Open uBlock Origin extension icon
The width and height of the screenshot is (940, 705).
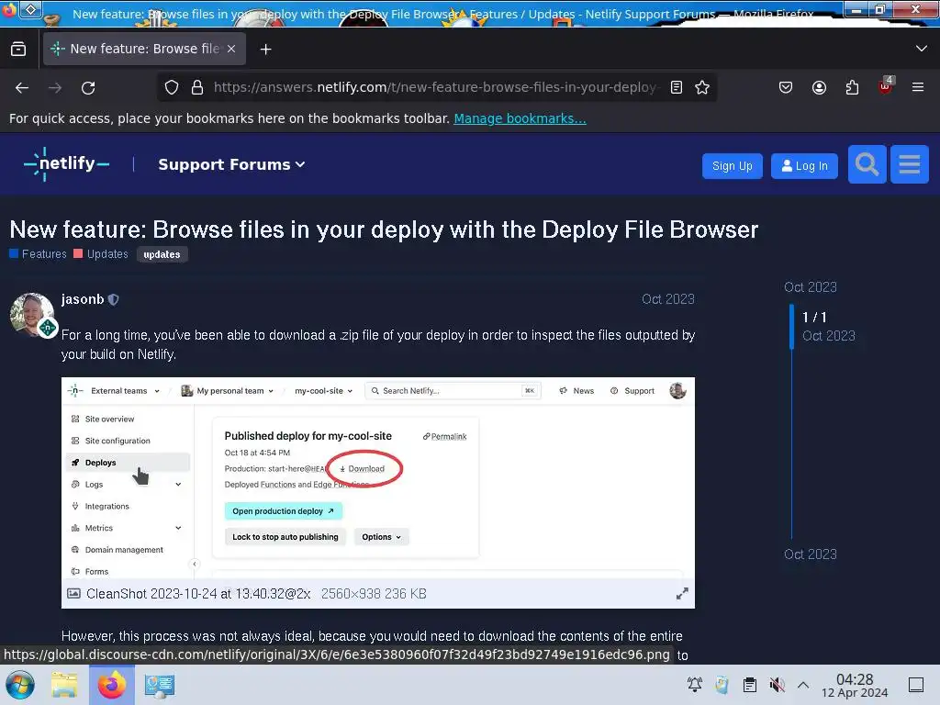[x=886, y=85]
